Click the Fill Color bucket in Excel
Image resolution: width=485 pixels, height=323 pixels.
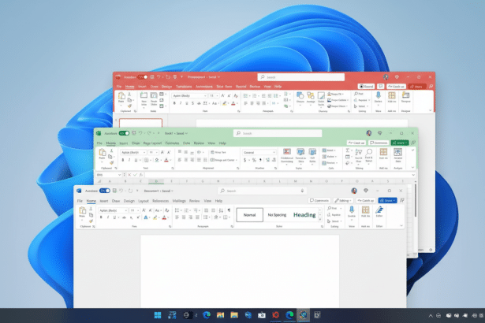pyautogui.click(x=157, y=160)
